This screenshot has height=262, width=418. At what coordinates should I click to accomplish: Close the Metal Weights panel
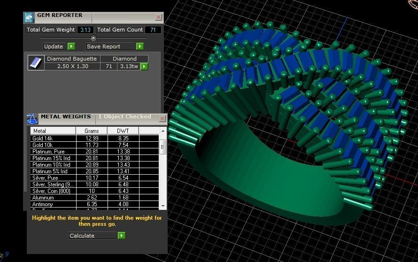[162, 118]
